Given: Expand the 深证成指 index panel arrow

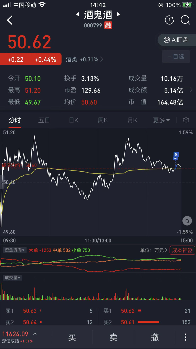Looking at the screenshot, I should pos(35,334).
